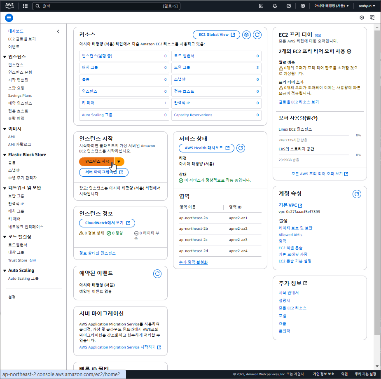This screenshot has height=379, width=381.
Task: Open the seohyun account menu
Action: [367, 6]
